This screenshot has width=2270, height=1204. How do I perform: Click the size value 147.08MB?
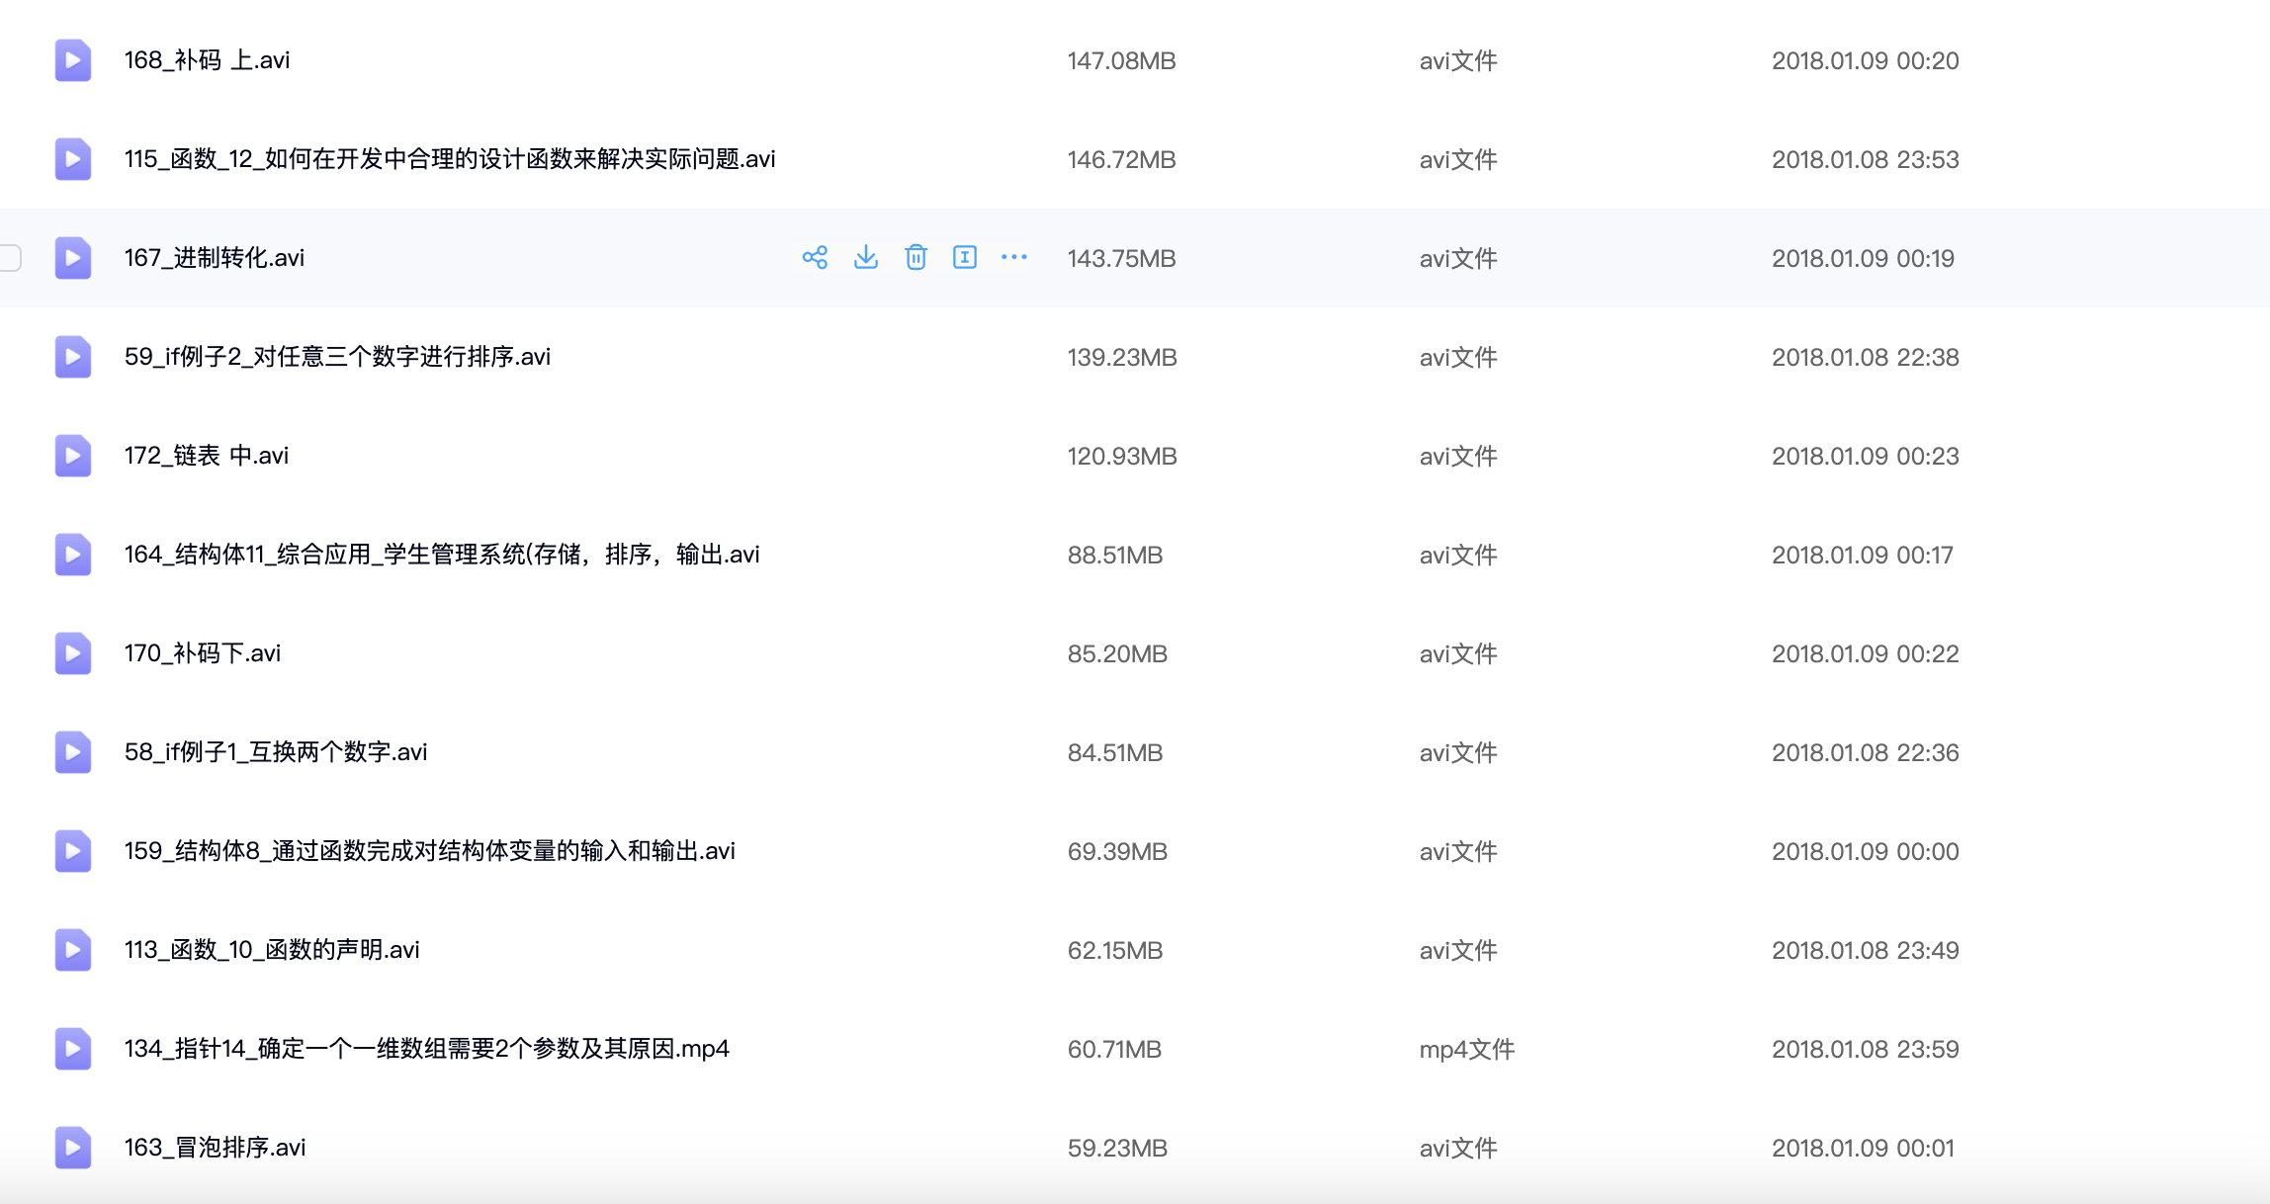[1121, 61]
